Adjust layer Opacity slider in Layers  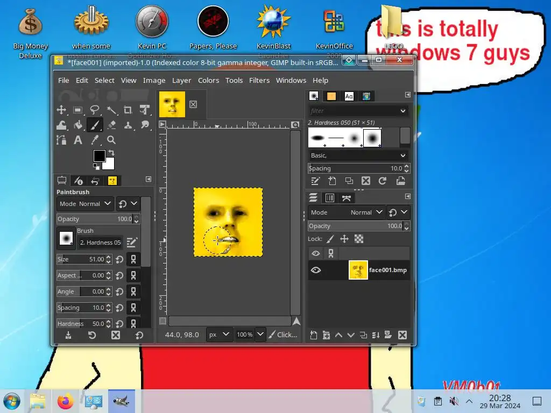pyautogui.click(x=356, y=226)
